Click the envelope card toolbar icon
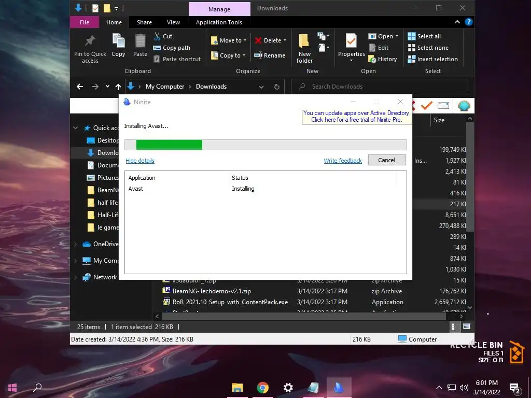Viewport: 531px width, 398px height. pyautogui.click(x=443, y=106)
